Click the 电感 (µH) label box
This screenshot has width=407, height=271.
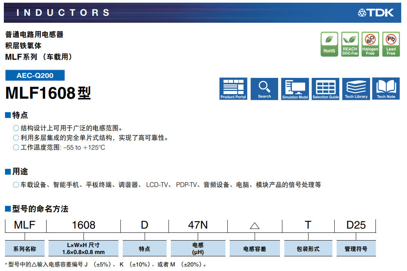pyautogui.click(x=198, y=249)
